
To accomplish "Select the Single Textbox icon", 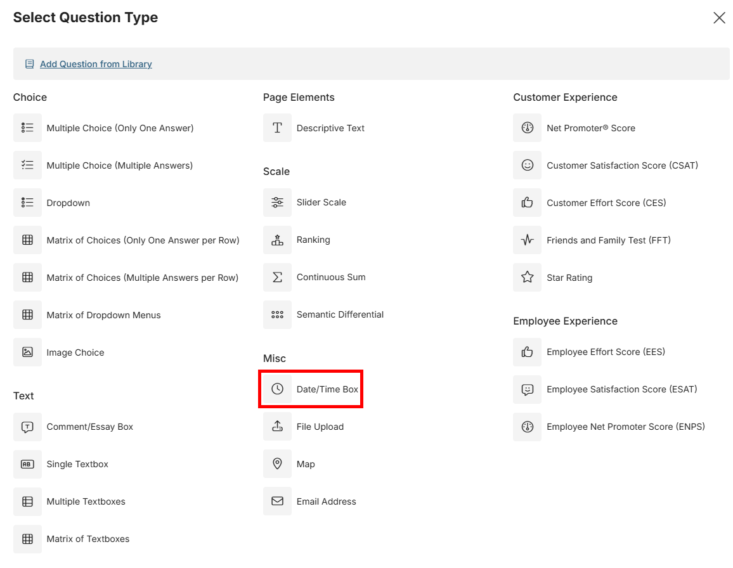I will (27, 464).
